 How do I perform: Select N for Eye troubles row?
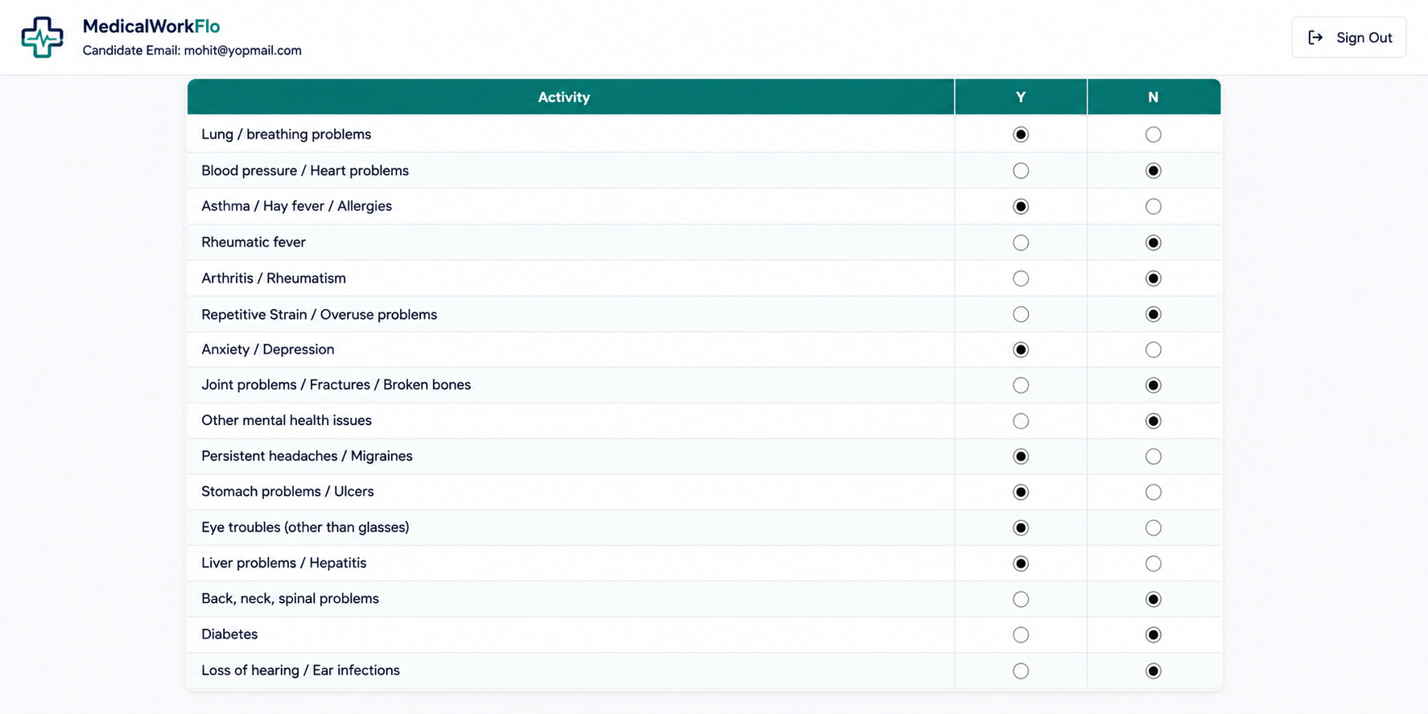pyautogui.click(x=1154, y=528)
